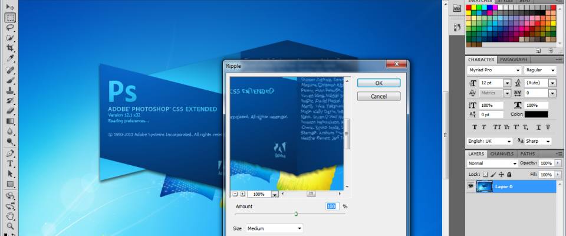The width and height of the screenshot is (566, 236).
Task: Switch to the Styles tab
Action: [x=505, y=1]
